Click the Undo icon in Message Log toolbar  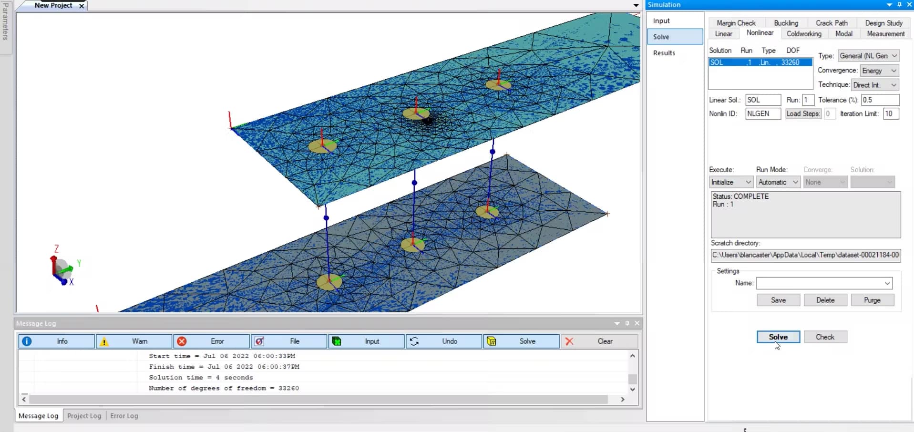pos(414,341)
